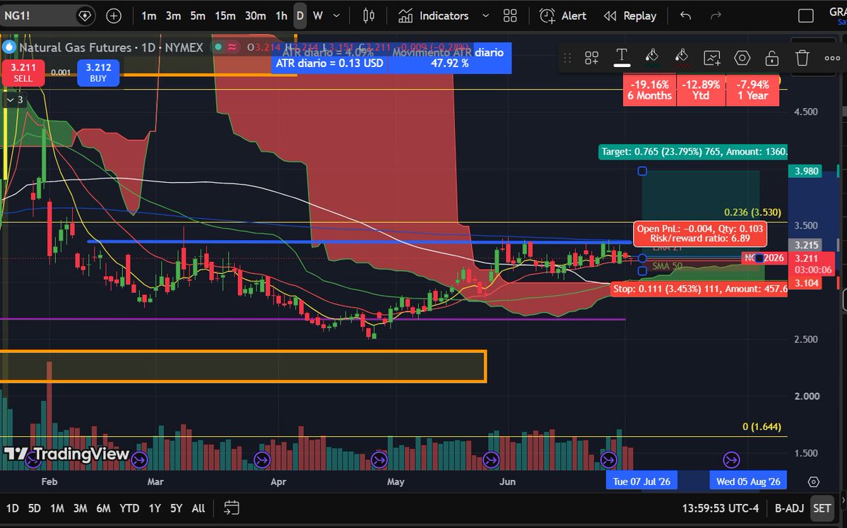Lock the selected drawing
This screenshot has height=528, width=847.
coord(772,58)
